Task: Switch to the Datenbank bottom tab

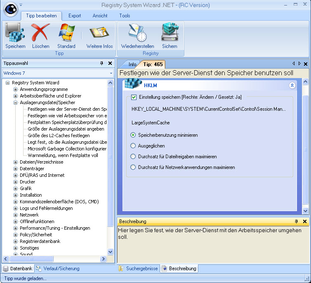Action: click(18, 269)
